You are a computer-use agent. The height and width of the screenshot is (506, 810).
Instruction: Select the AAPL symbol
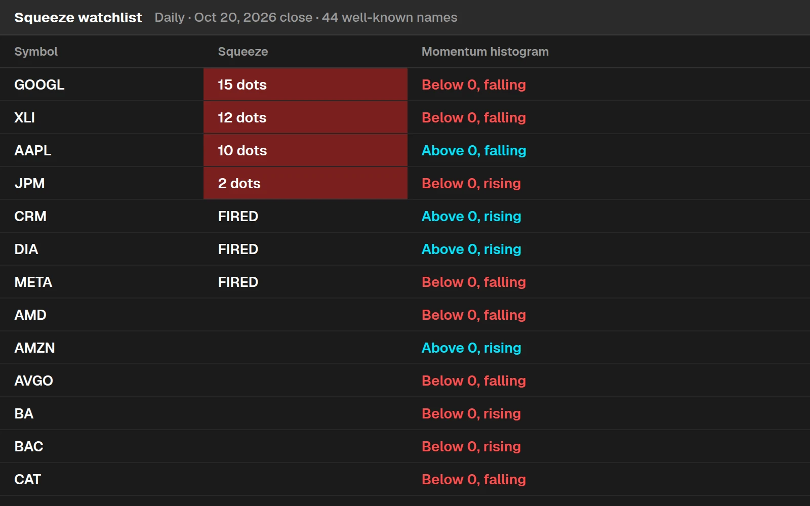pos(33,150)
